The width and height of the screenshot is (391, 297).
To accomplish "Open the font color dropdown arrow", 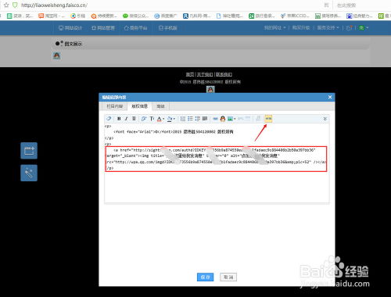I will [163, 119].
